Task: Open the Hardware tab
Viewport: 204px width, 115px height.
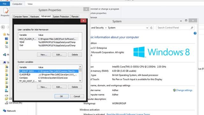Action: pos(34,17)
